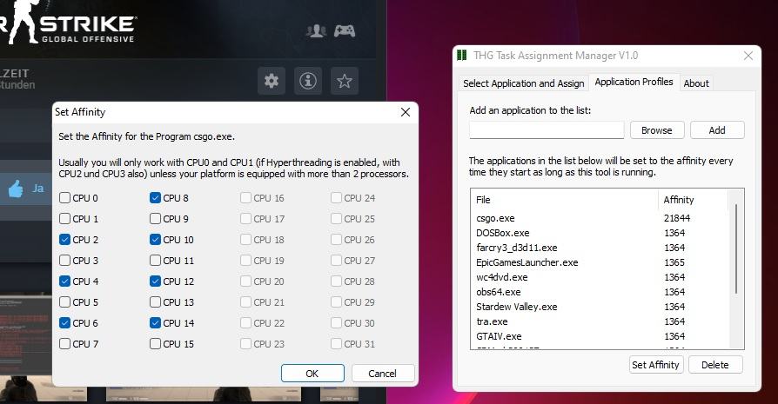Uncheck the CPU 8 checkbox
Viewport: 778px width, 404px height.
tap(155, 198)
